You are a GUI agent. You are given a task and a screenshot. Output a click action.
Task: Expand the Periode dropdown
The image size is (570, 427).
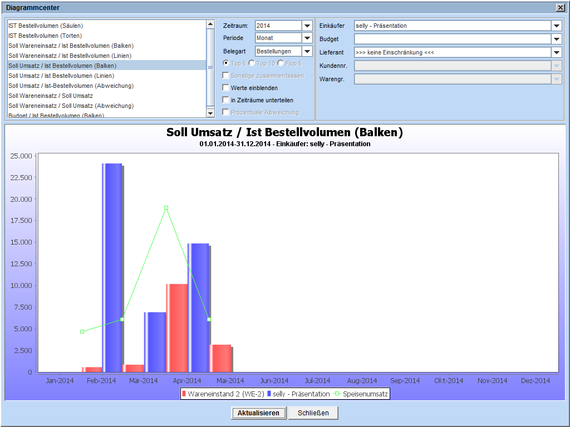[307, 38]
